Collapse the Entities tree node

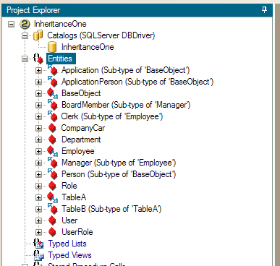pos(25,59)
